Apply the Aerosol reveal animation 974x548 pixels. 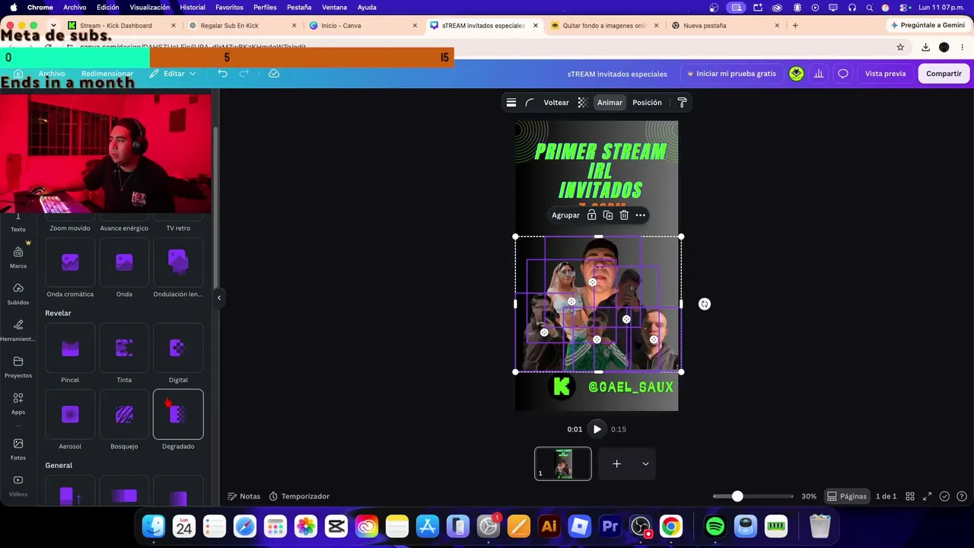point(70,415)
